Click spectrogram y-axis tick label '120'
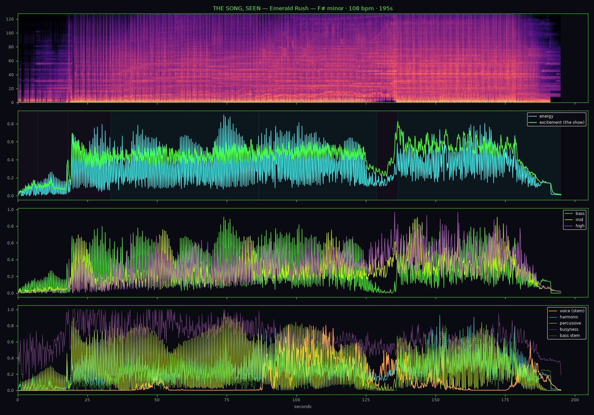This screenshot has height=415, width=594. tap(10, 19)
